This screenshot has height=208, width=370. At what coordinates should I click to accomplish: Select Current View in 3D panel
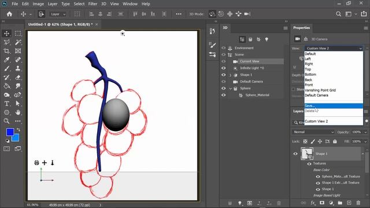click(x=250, y=61)
